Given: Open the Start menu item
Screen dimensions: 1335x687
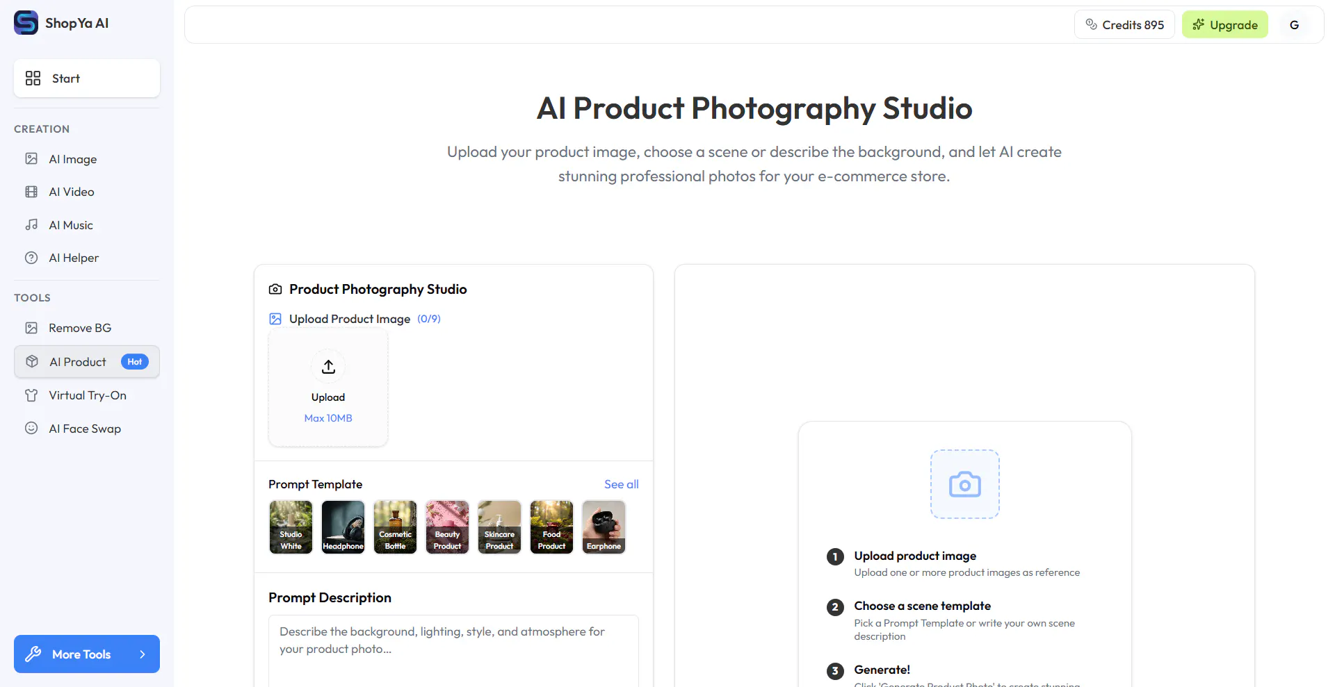Looking at the screenshot, I should [87, 78].
